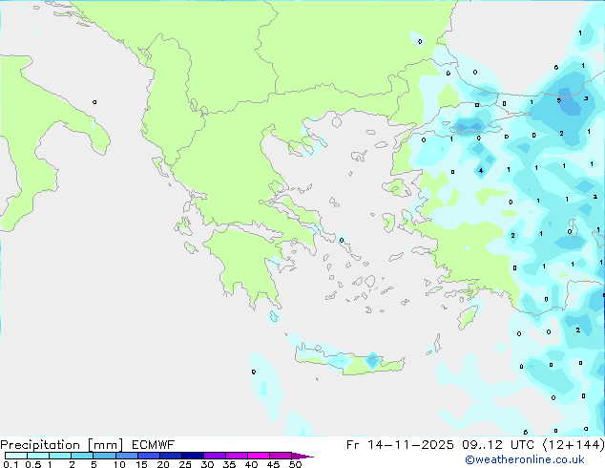Click the precipitation value '5' on map

click(x=558, y=100)
